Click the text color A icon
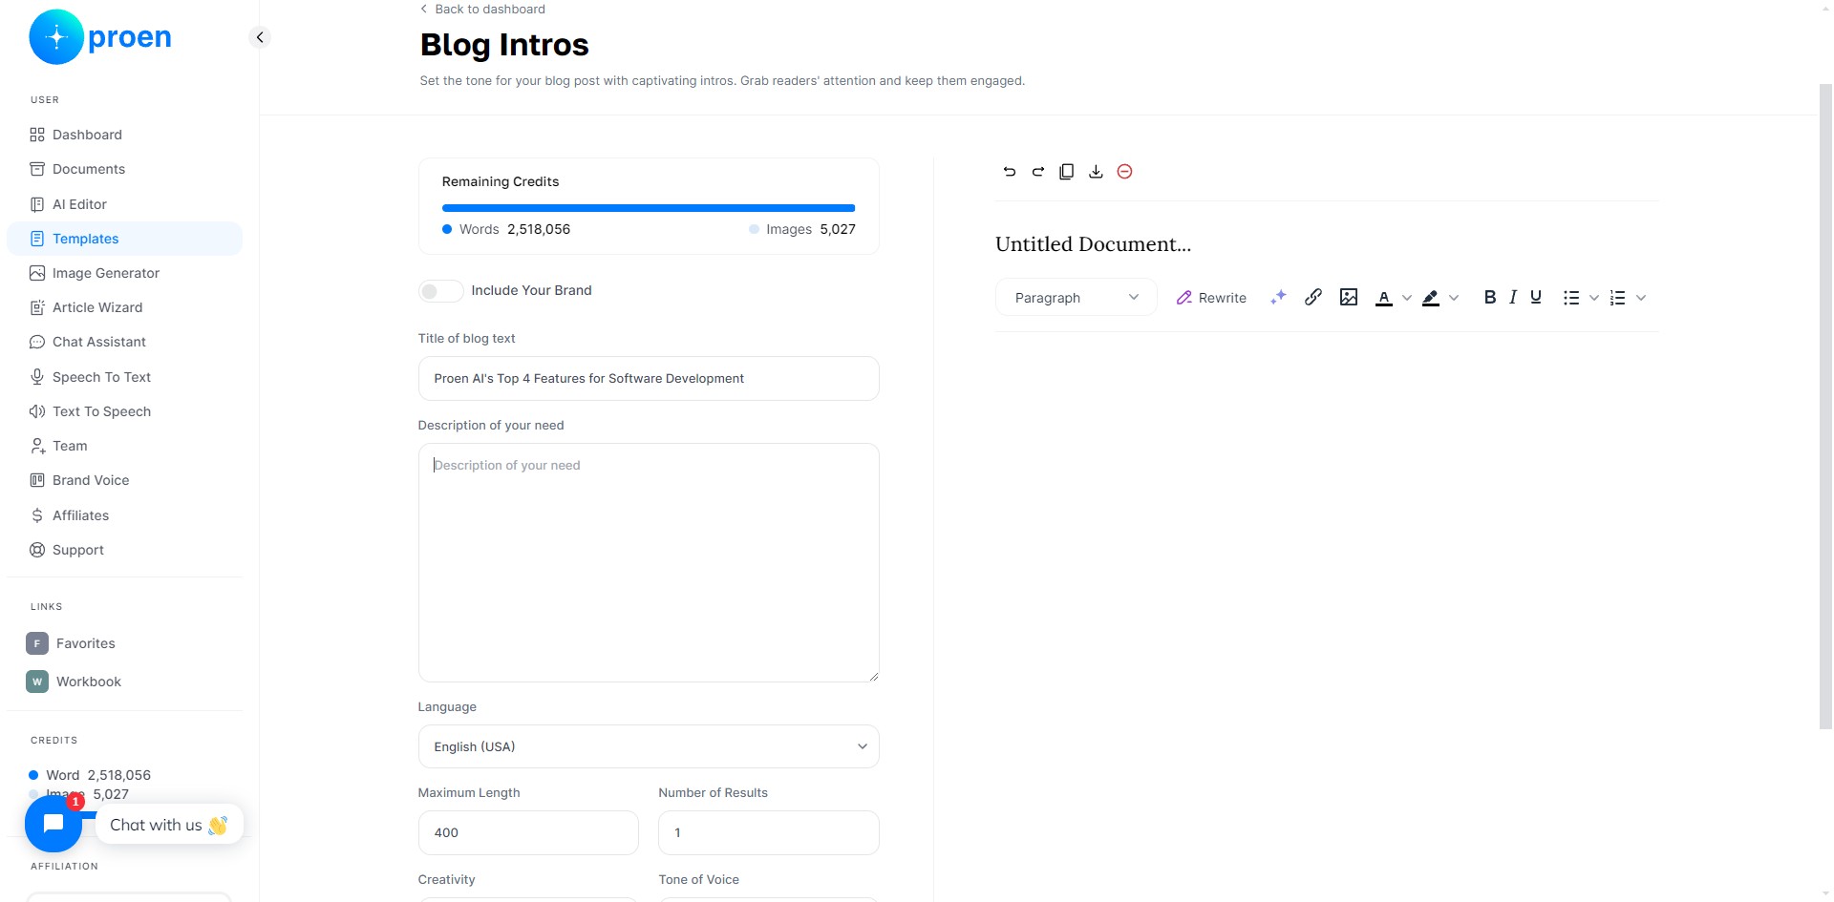The width and height of the screenshot is (1834, 902). (x=1383, y=298)
